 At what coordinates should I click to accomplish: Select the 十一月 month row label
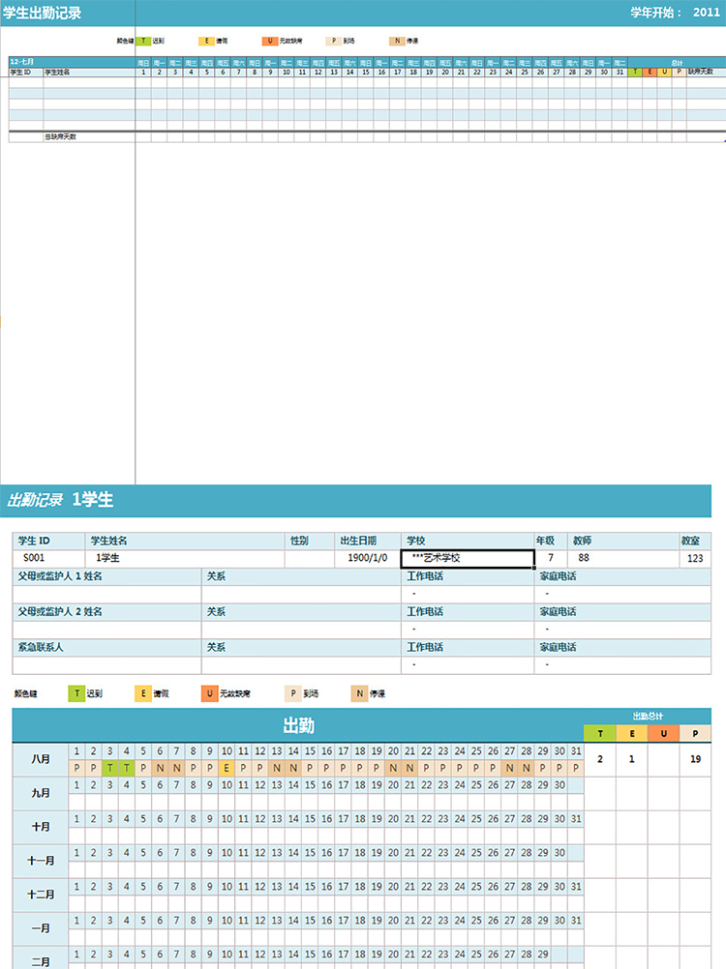41,861
